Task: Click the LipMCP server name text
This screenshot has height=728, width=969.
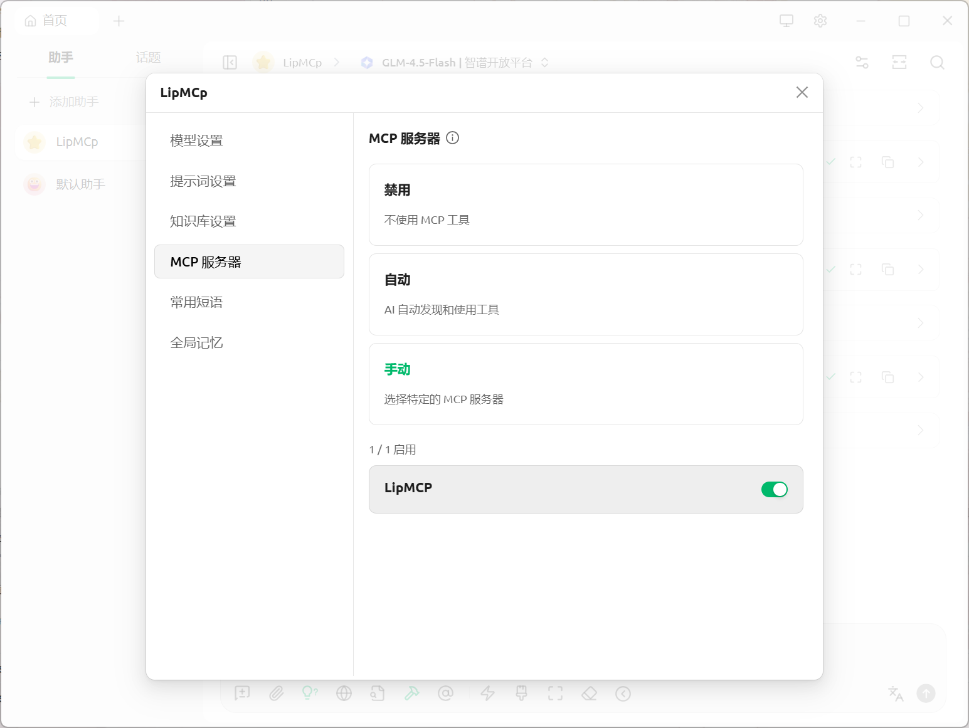Action: click(x=408, y=488)
